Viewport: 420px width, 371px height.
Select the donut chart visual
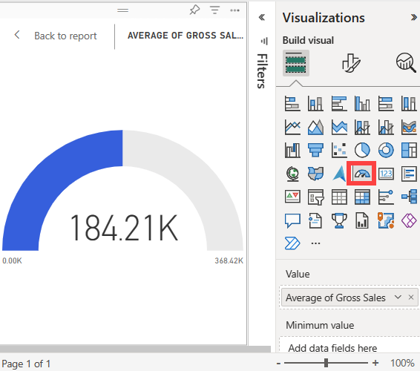coord(386,150)
